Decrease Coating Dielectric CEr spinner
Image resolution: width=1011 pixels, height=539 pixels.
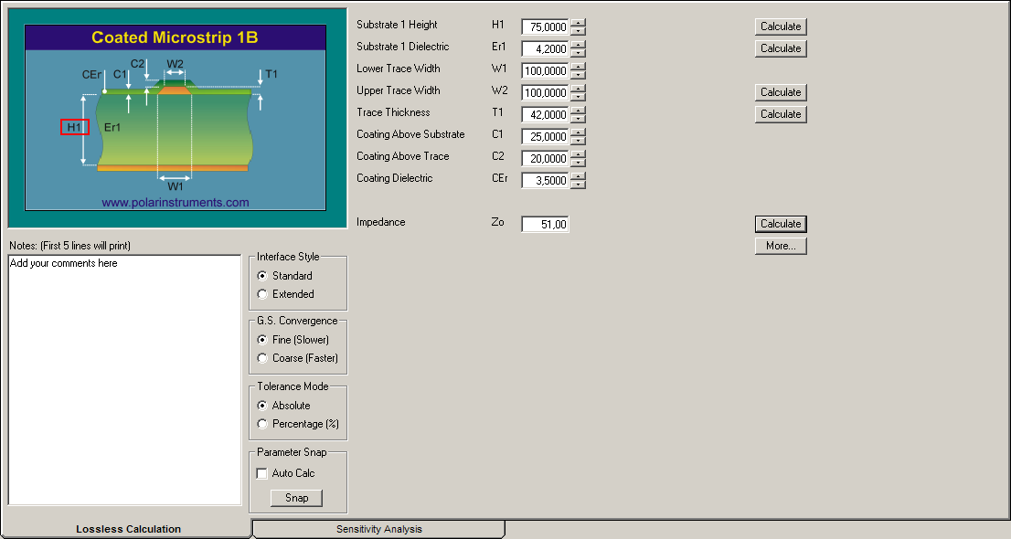pos(579,185)
